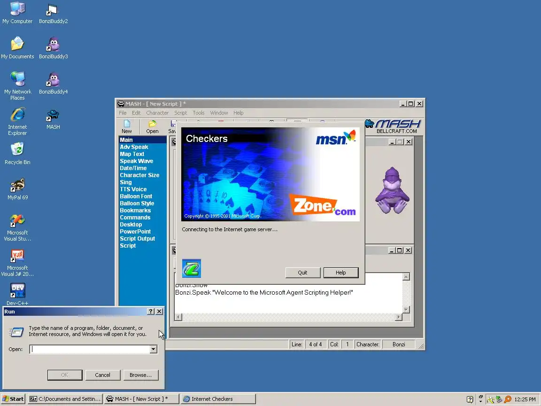
Task: Expand the Open combo box dropdown arrow
Action: 153,349
